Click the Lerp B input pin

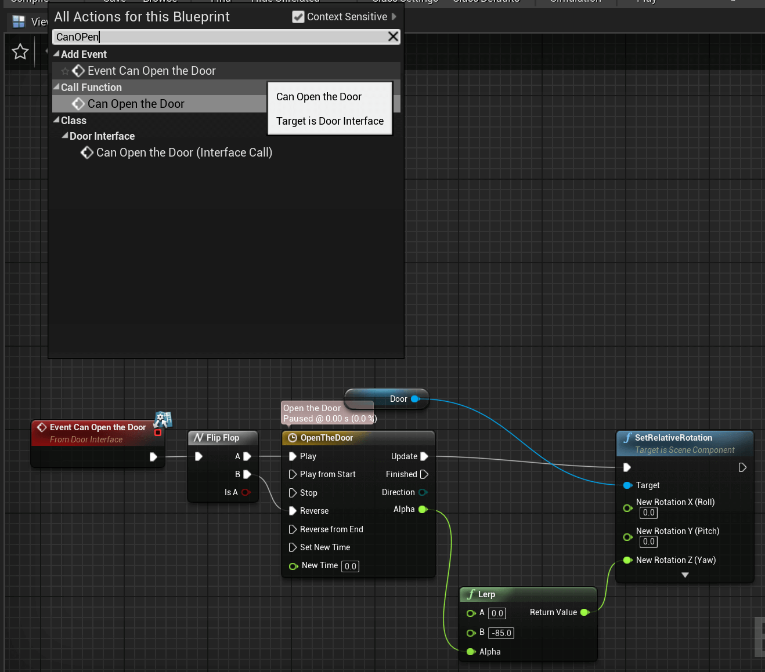(x=471, y=633)
